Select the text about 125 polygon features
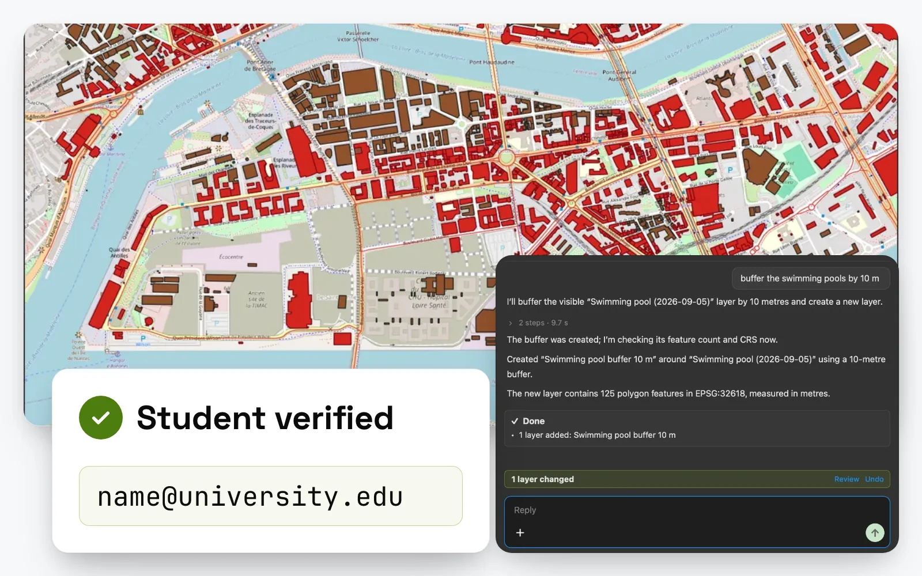The image size is (922, 576). point(668,393)
